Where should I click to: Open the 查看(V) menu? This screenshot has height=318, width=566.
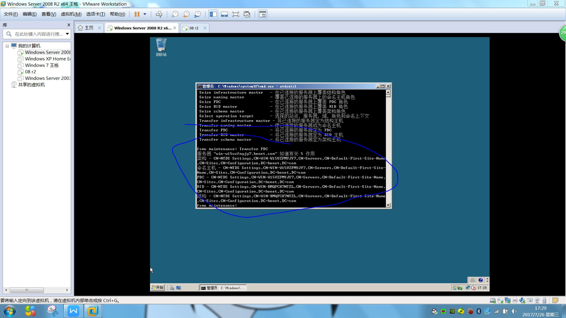click(49, 14)
